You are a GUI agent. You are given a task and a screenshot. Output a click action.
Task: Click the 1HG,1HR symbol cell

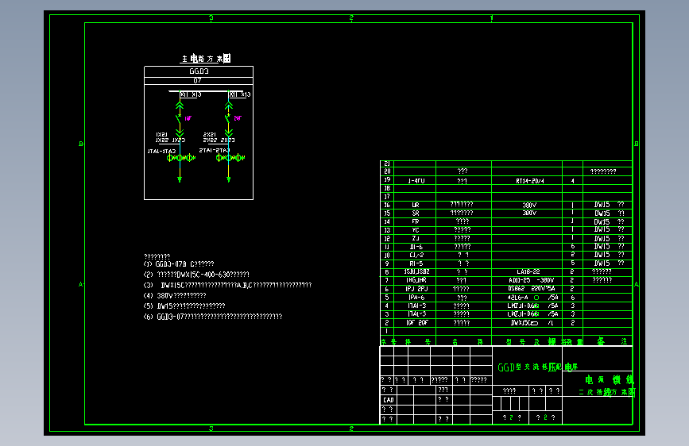pyautogui.click(x=416, y=280)
